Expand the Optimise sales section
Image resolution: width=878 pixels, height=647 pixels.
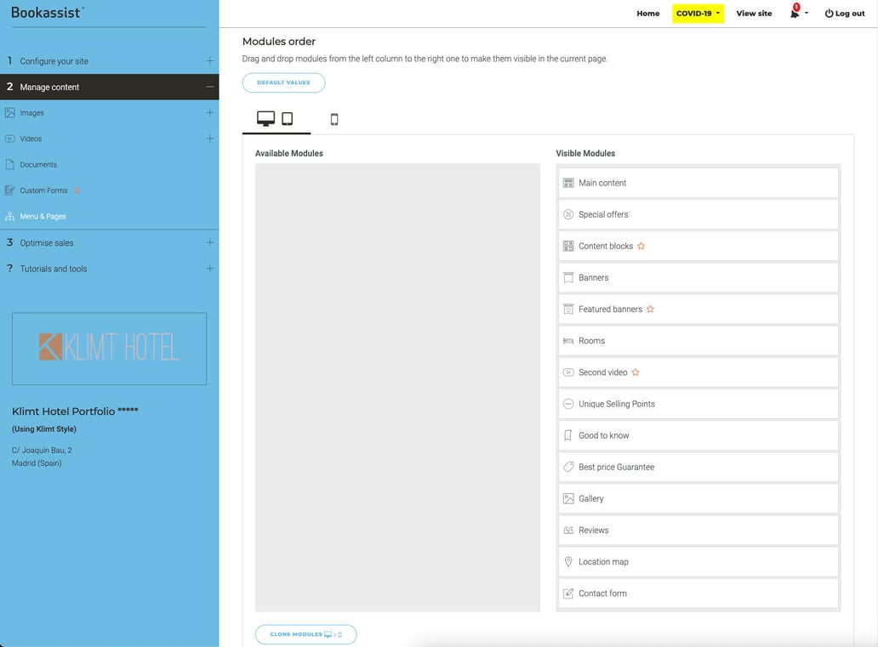(209, 242)
